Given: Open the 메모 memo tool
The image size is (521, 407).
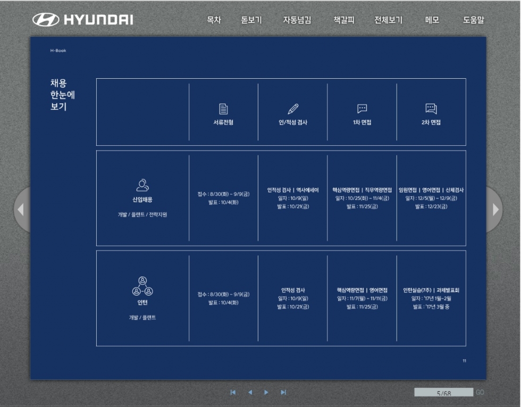Looking at the screenshot, I should [432, 20].
